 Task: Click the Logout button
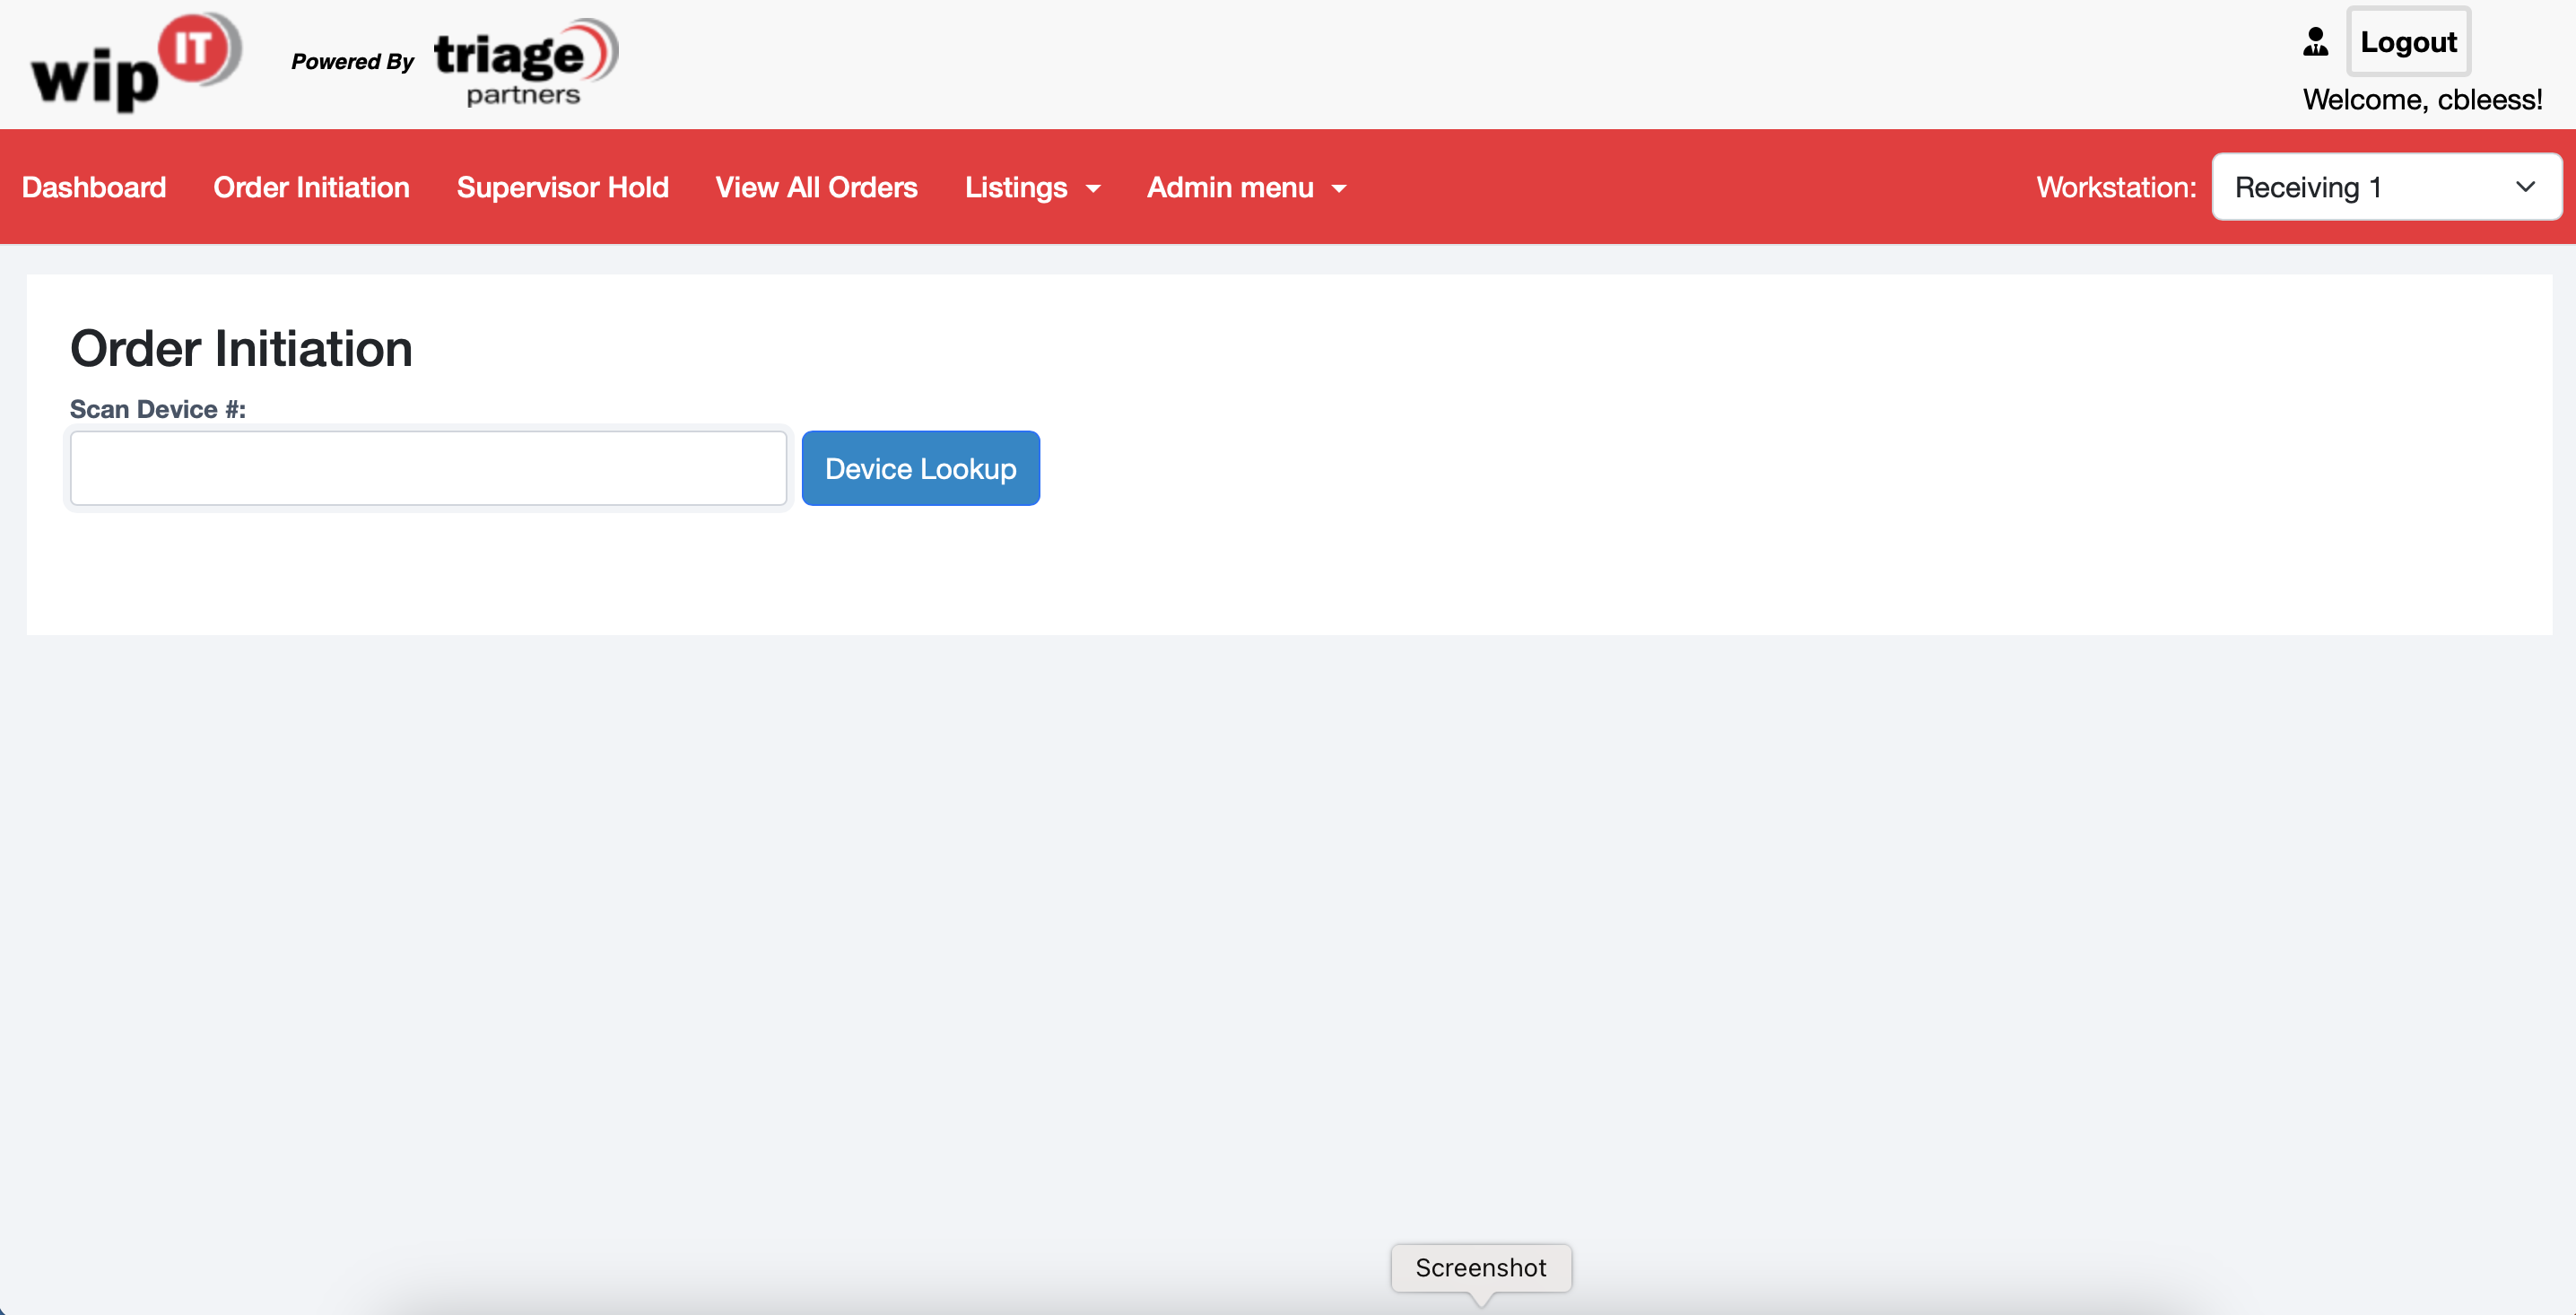point(2408,41)
